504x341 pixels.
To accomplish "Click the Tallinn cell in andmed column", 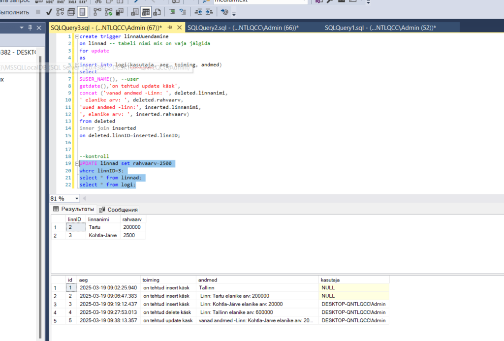I will 257,288.
